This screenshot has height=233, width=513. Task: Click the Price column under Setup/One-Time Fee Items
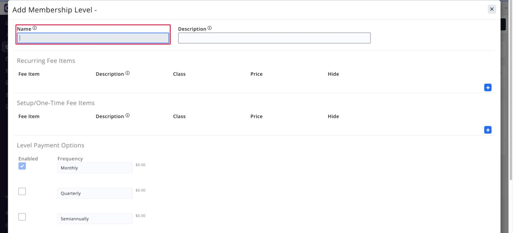(x=256, y=116)
